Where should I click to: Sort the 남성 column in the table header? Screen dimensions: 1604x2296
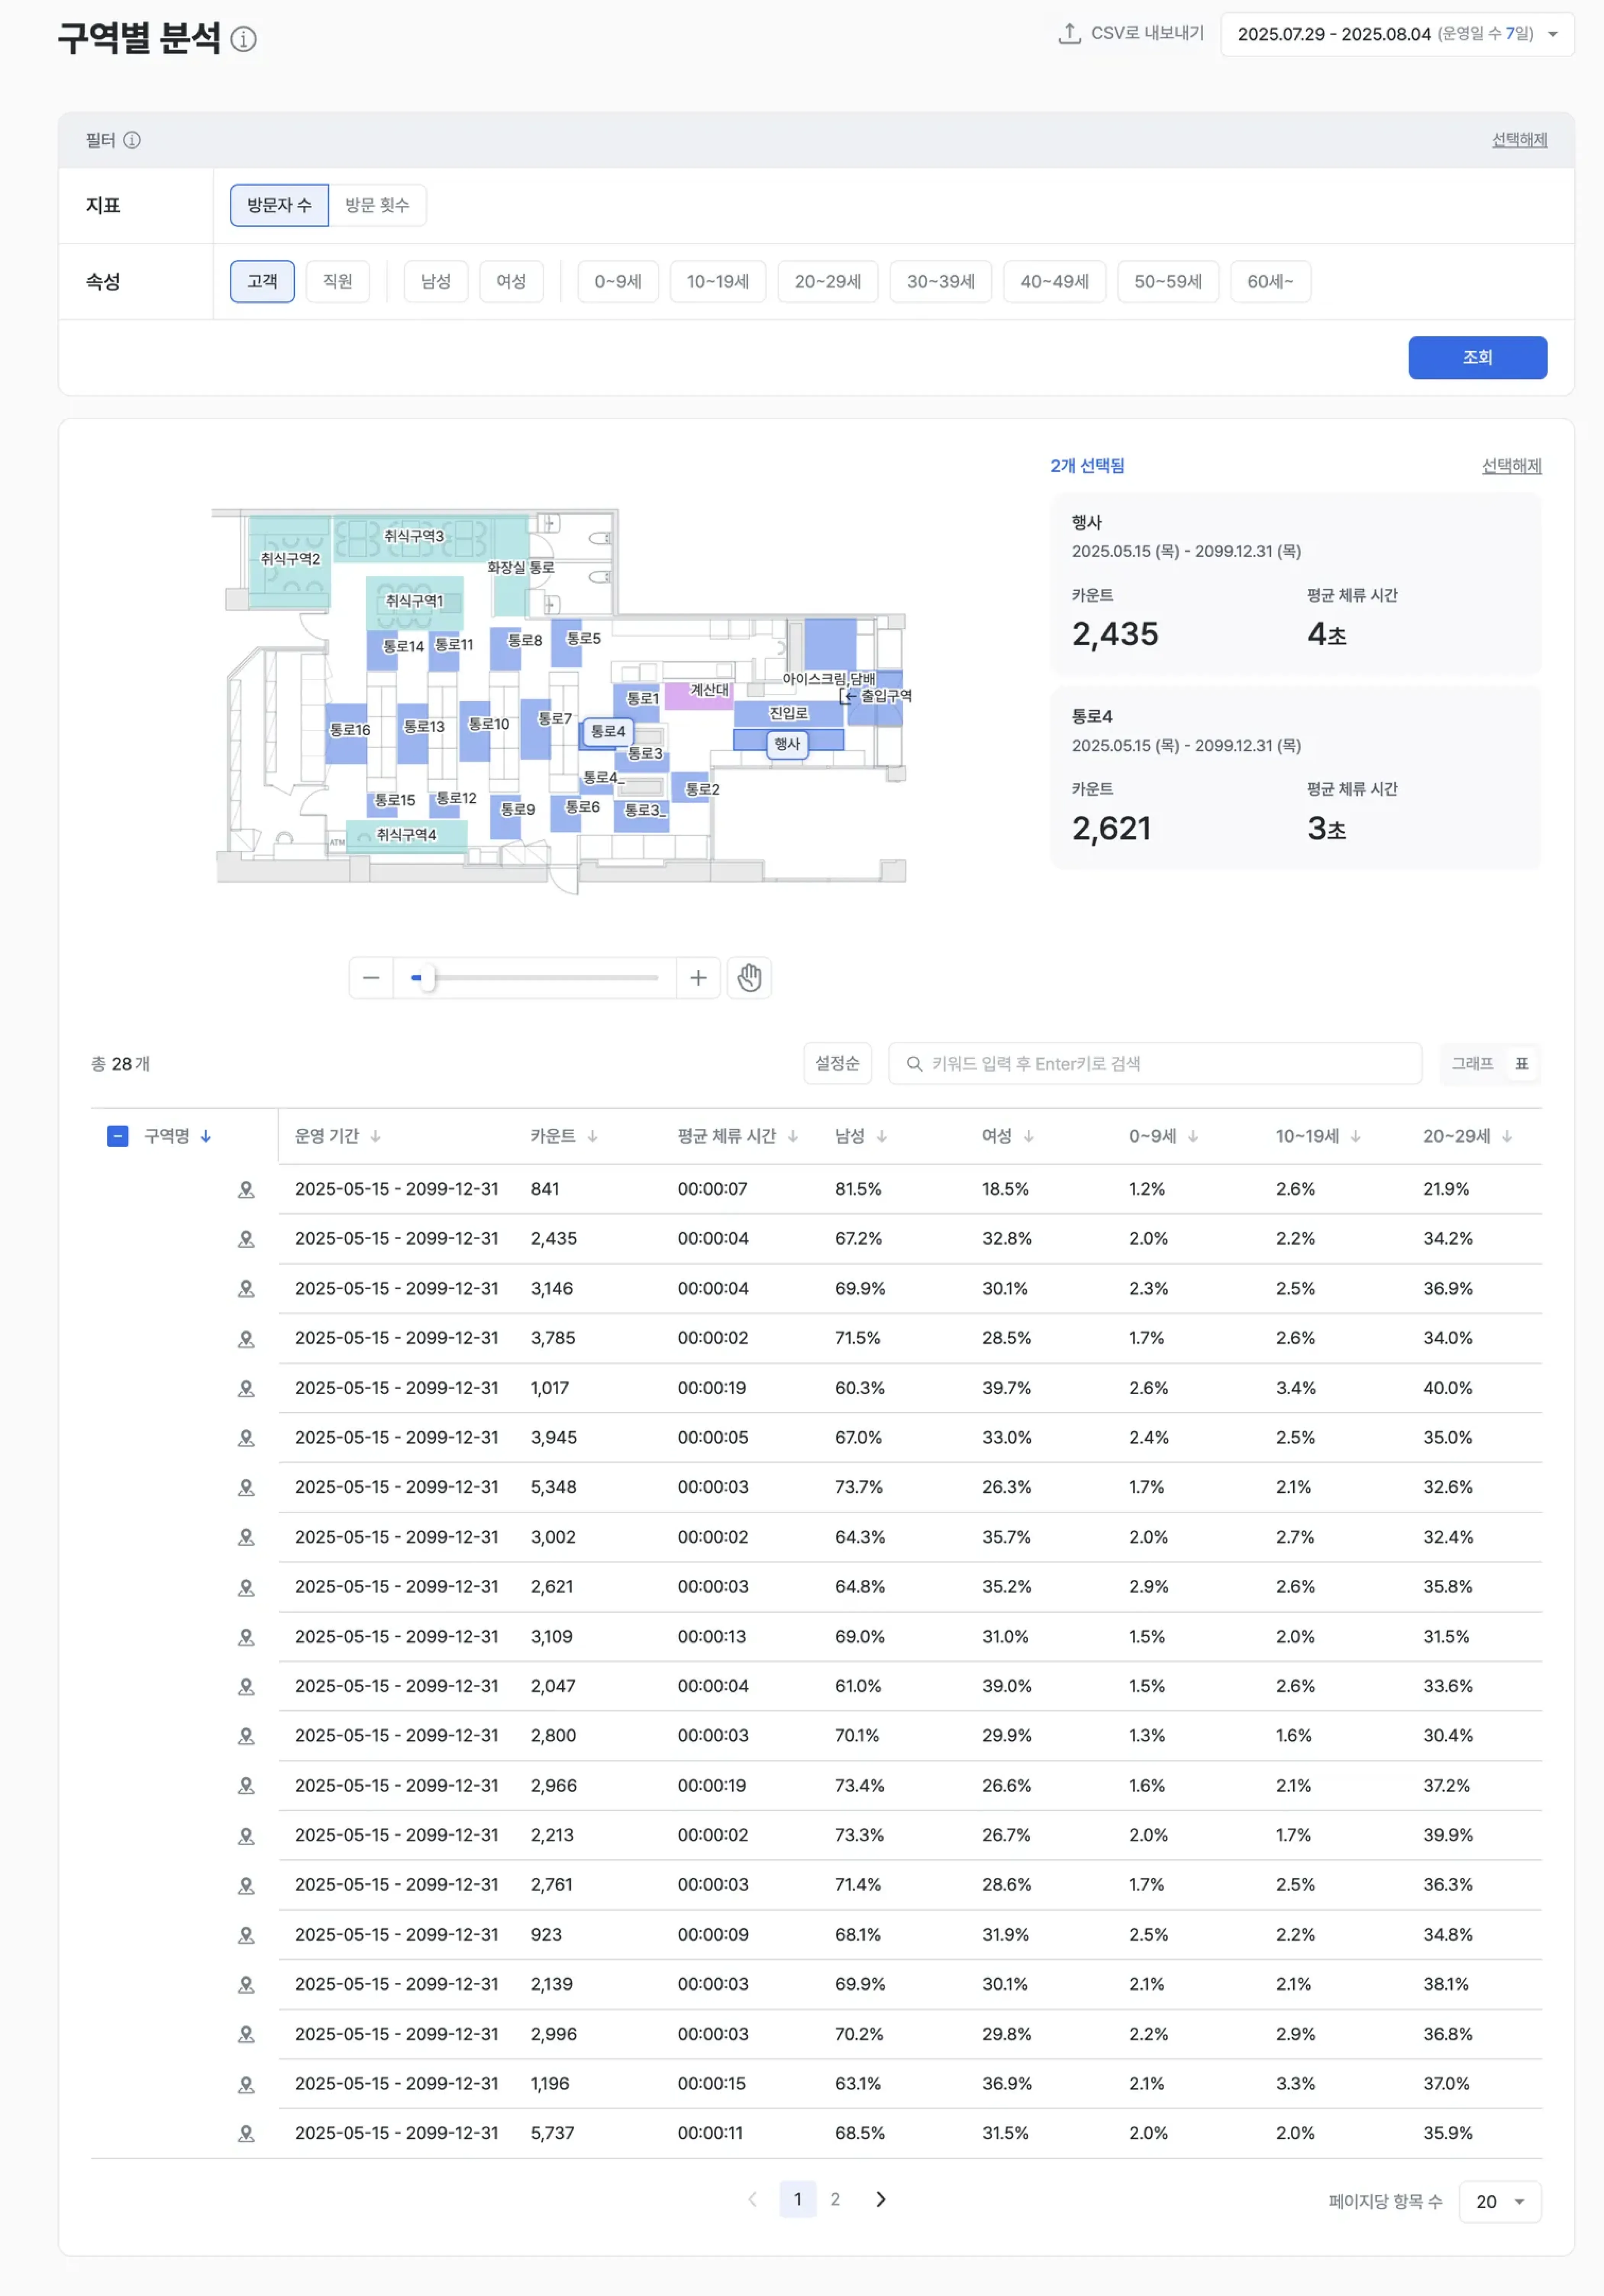[882, 1136]
